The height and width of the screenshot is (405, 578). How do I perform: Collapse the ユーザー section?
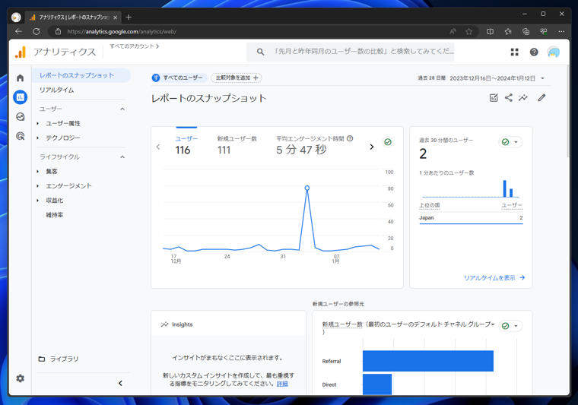pos(122,109)
